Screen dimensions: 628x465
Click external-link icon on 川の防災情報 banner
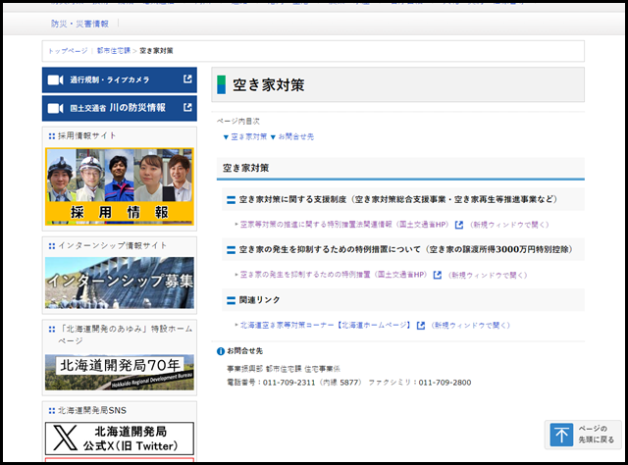pos(187,107)
